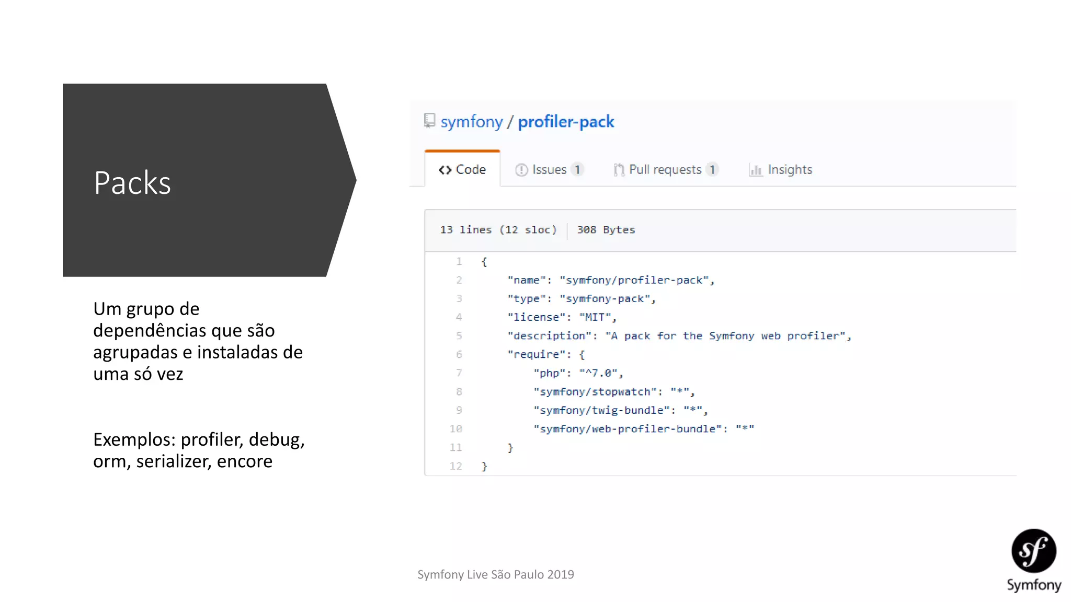Click the Symfony Live São Paulo 2019 footer
Screen dimensions: 1071x602
[496, 574]
